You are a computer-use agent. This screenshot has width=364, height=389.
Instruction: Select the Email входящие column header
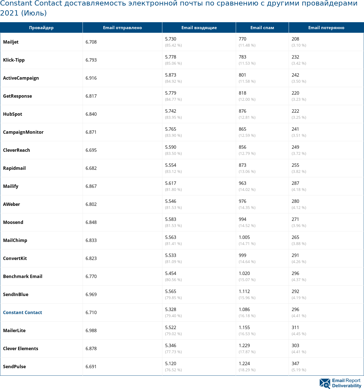(199, 28)
